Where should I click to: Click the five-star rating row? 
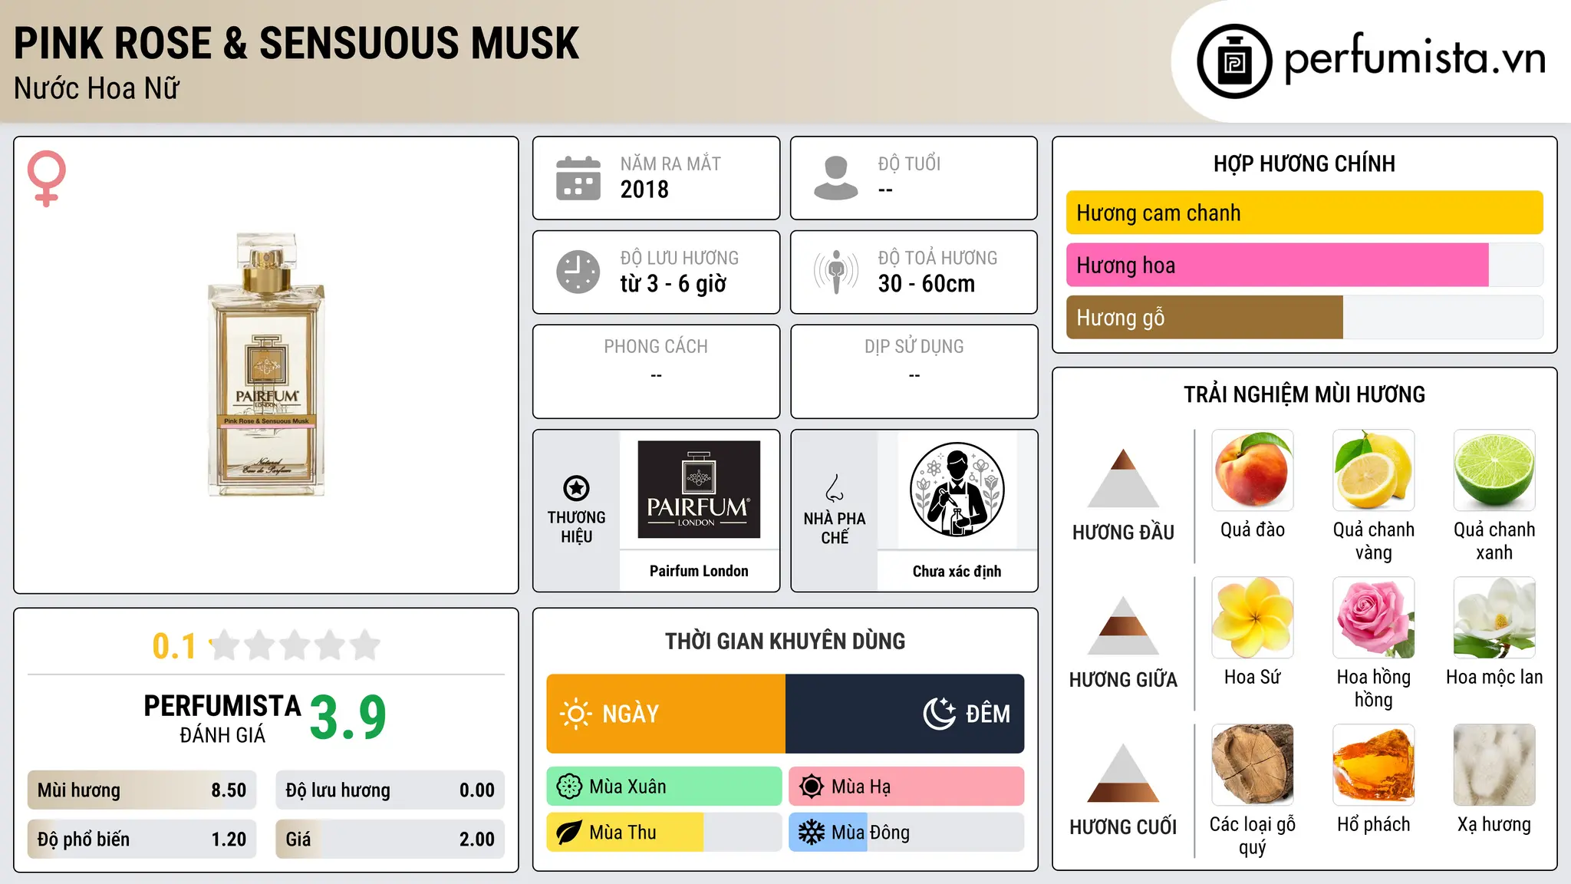click(x=295, y=645)
